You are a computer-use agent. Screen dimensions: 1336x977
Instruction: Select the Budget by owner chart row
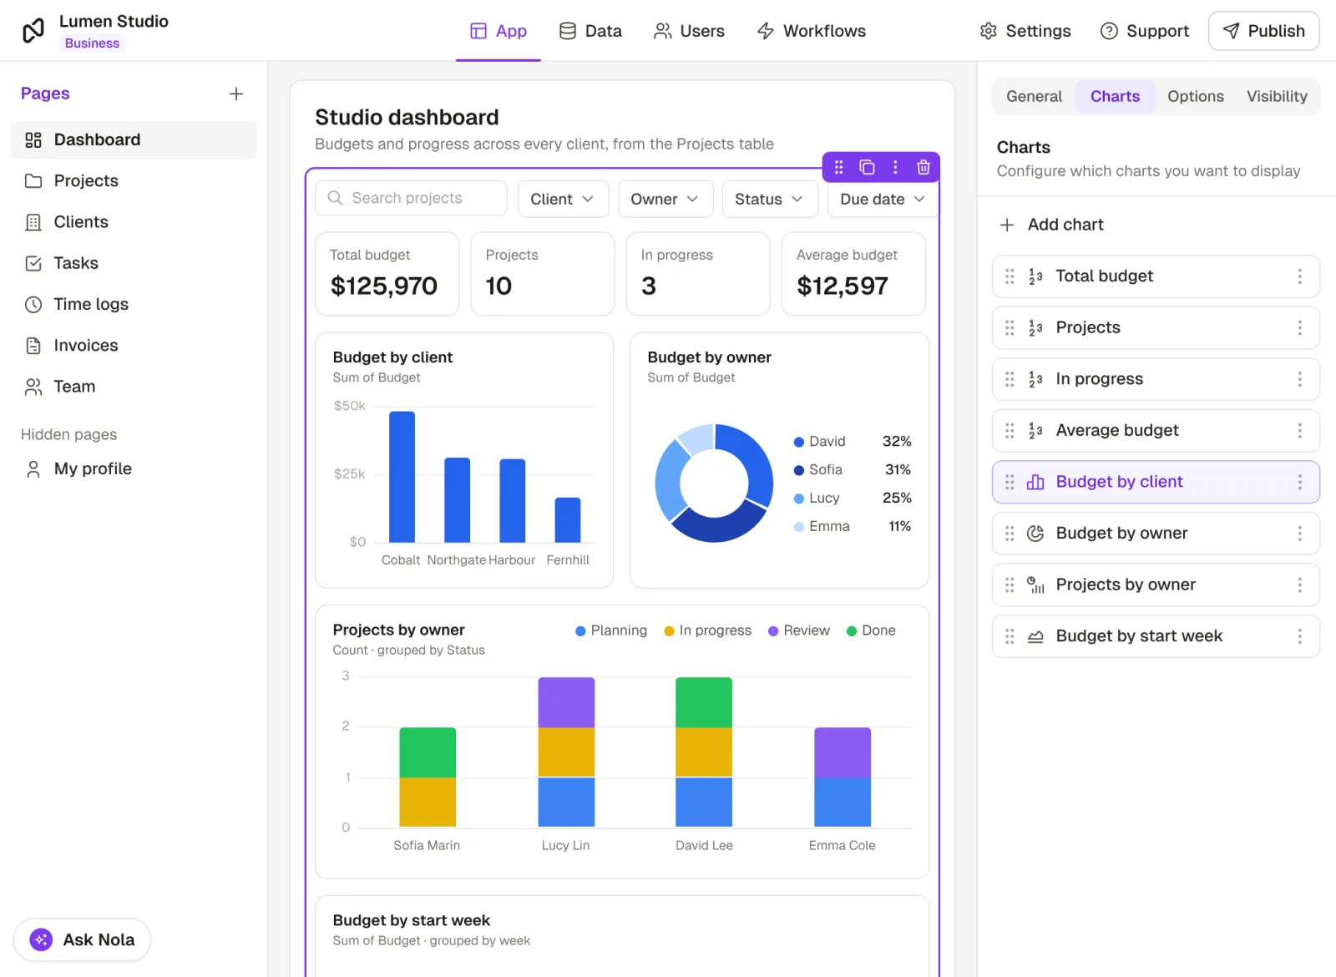[x=1156, y=534]
